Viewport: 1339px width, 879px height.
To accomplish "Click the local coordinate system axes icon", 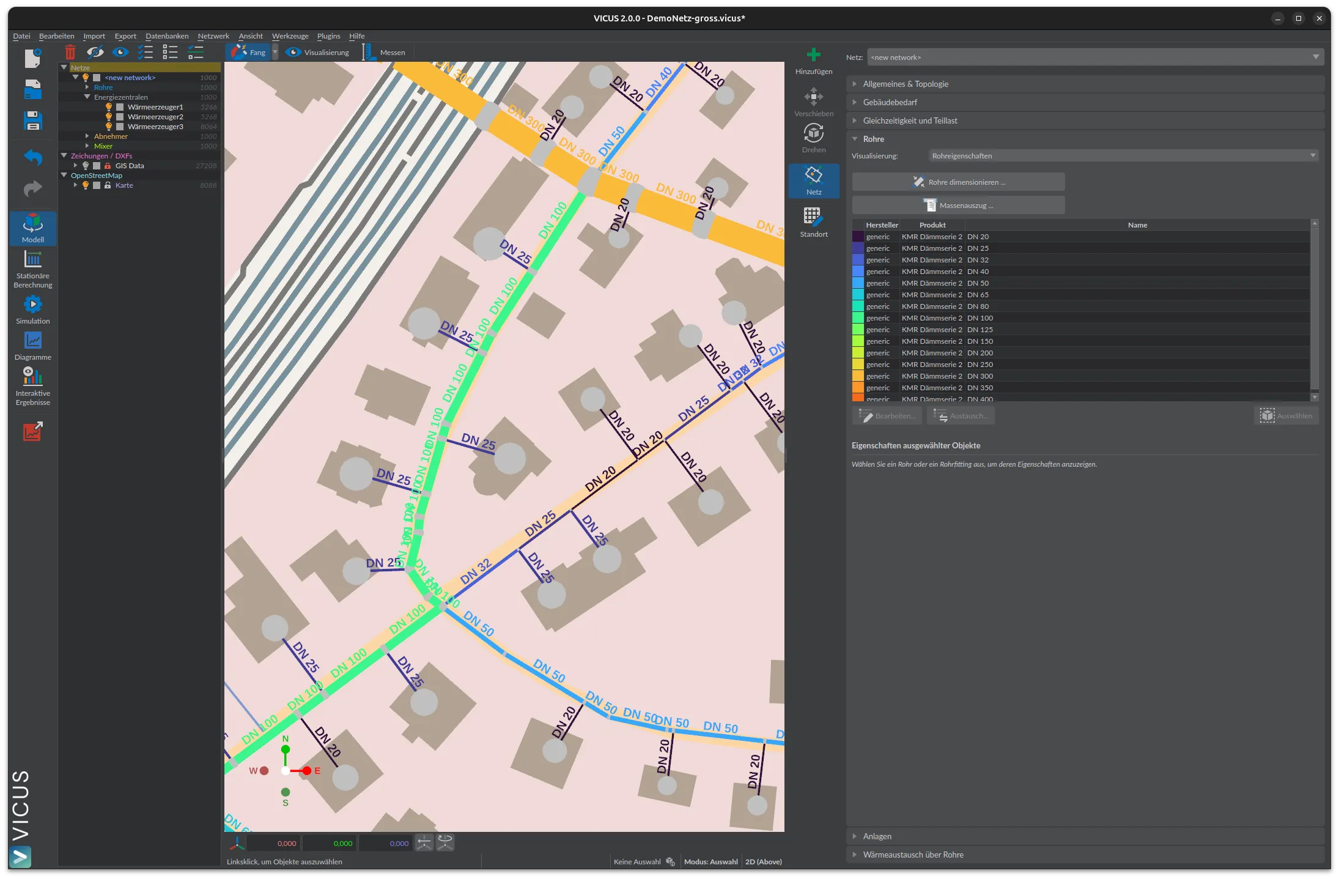I will tap(237, 844).
